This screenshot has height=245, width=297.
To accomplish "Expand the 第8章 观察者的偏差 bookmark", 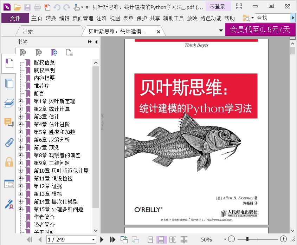I will tap(20, 155).
